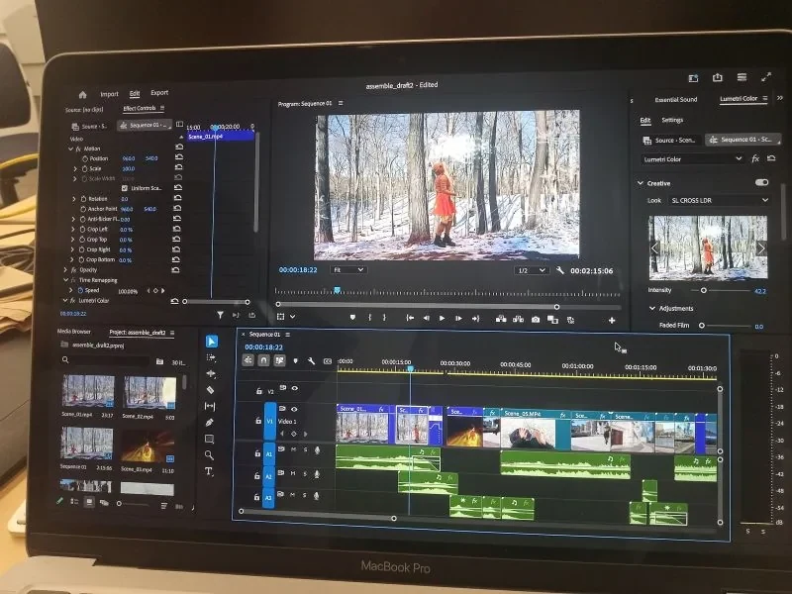This screenshot has height=594, width=792.
Task: Reset the Lumetri Color effect
Action: (x=771, y=158)
